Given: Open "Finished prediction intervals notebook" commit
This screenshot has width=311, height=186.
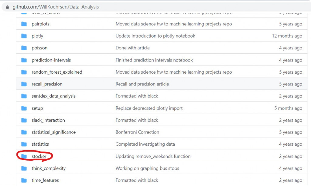Looking at the screenshot, I should [154, 60].
